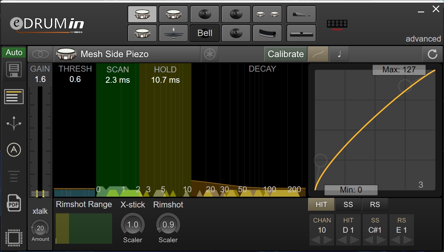Toggle the linked circles icon
The height and width of the screenshot is (252, 444).
(40, 54)
